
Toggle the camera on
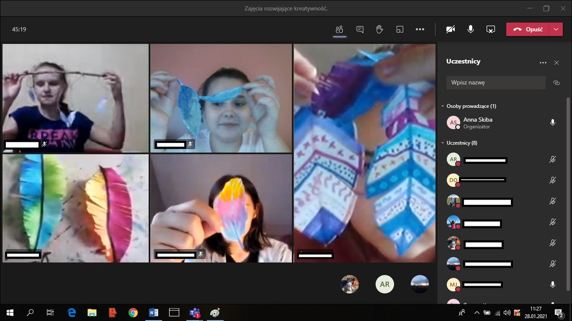tap(450, 29)
